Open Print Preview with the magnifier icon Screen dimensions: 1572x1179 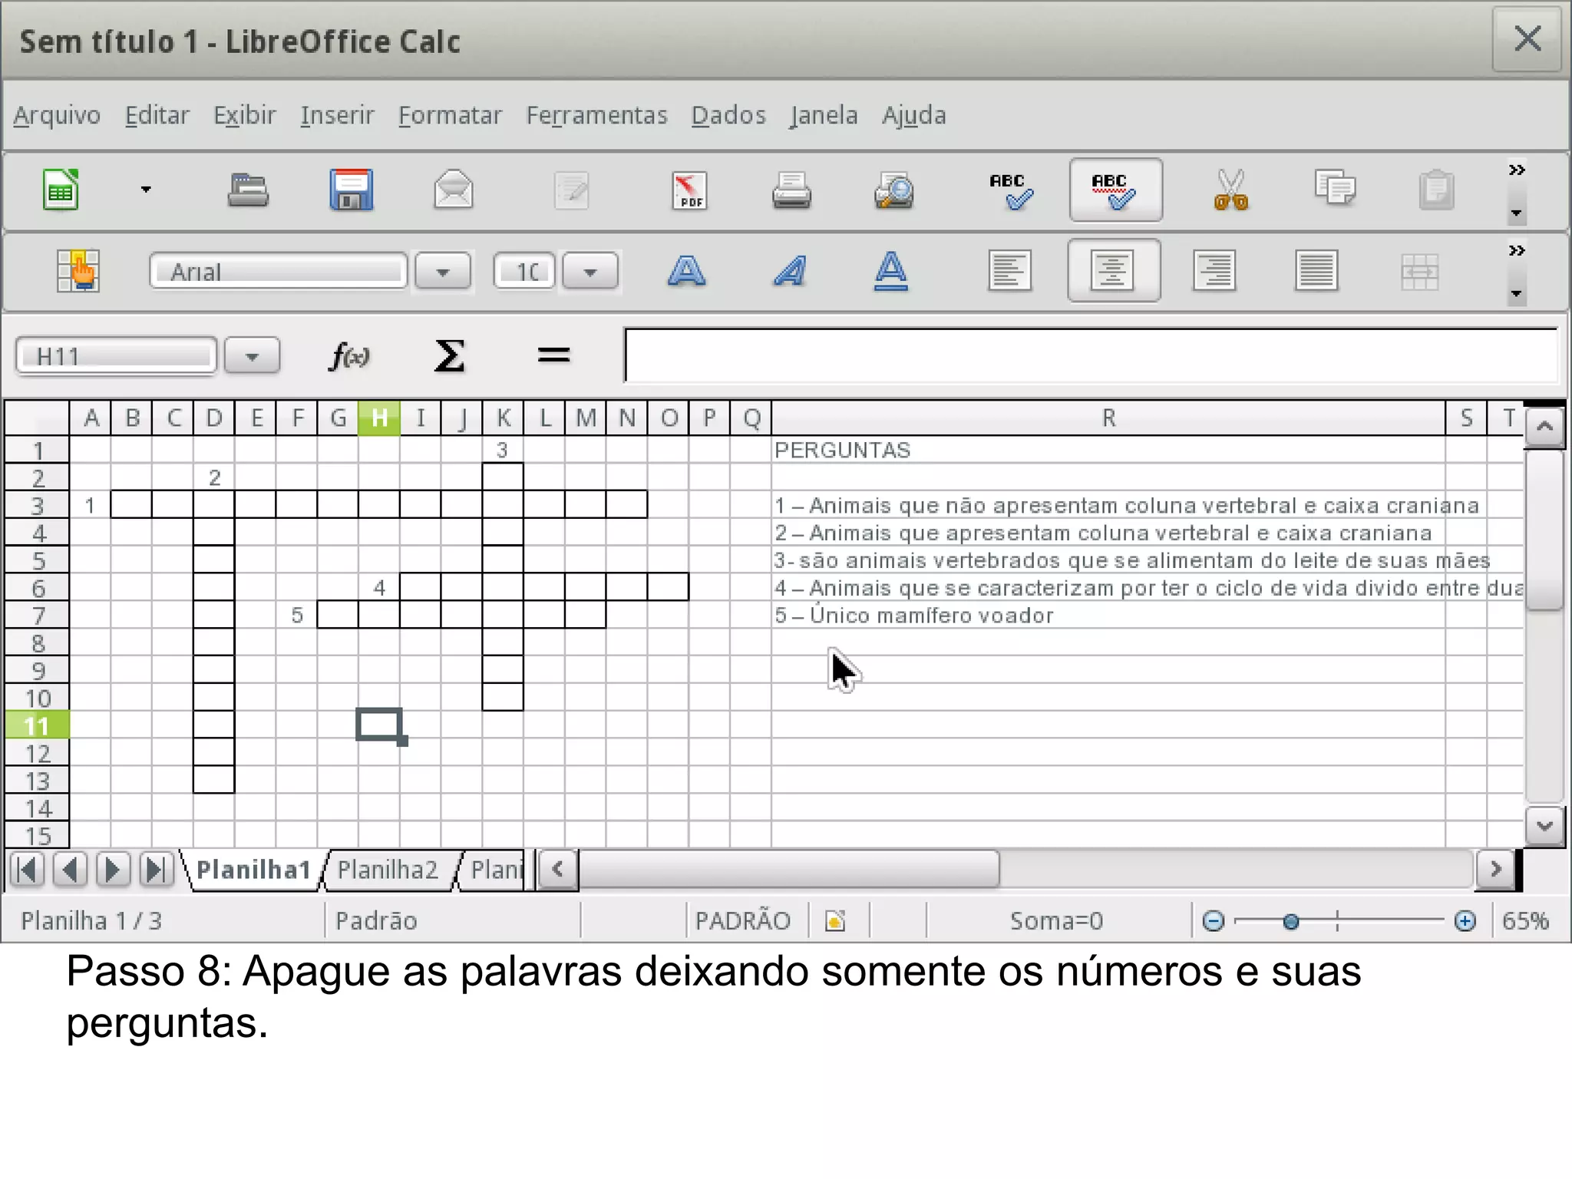pyautogui.click(x=893, y=190)
